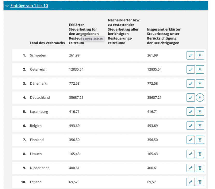215x189 pixels.
Task: Click Finnland's declared tax amount 356,50
Action: tap(74, 140)
